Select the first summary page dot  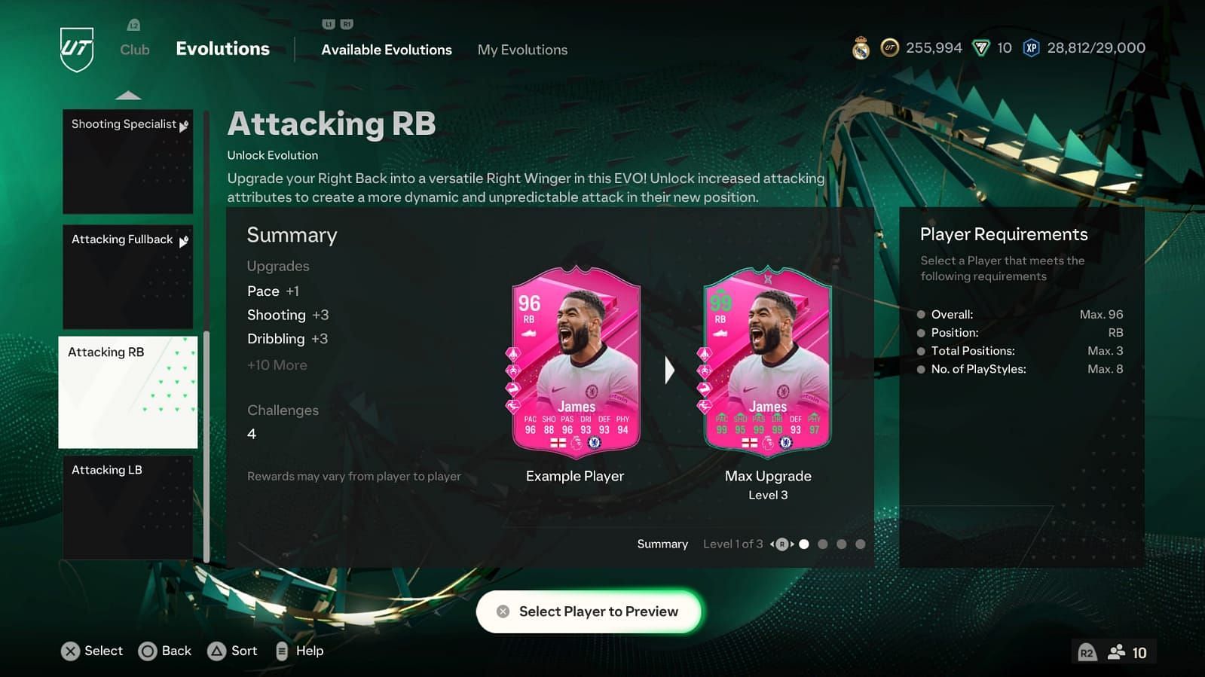click(x=804, y=544)
